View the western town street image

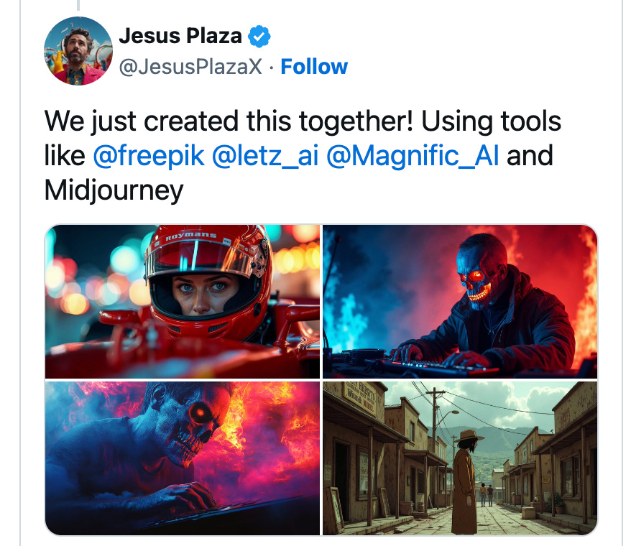(x=460, y=458)
